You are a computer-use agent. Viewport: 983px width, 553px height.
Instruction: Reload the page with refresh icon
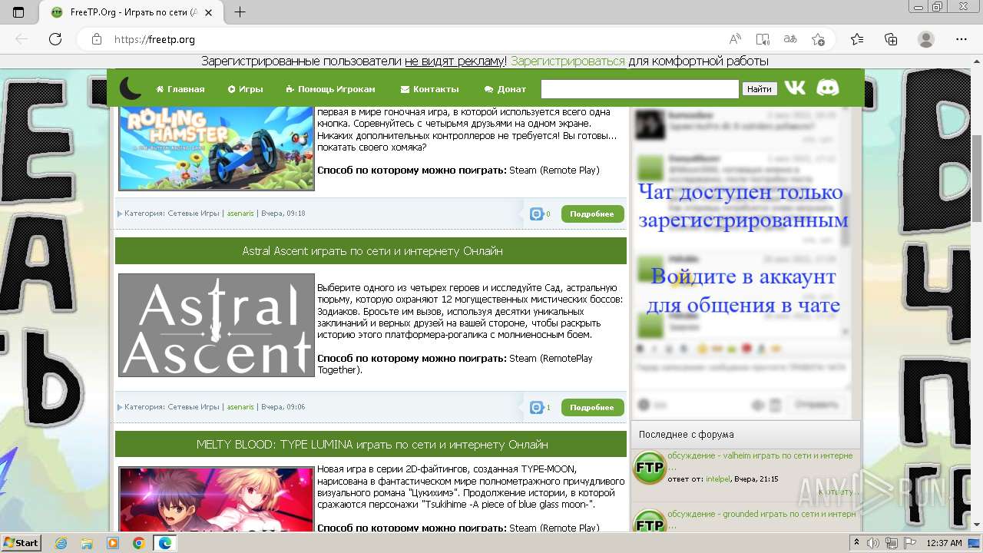[x=55, y=39]
